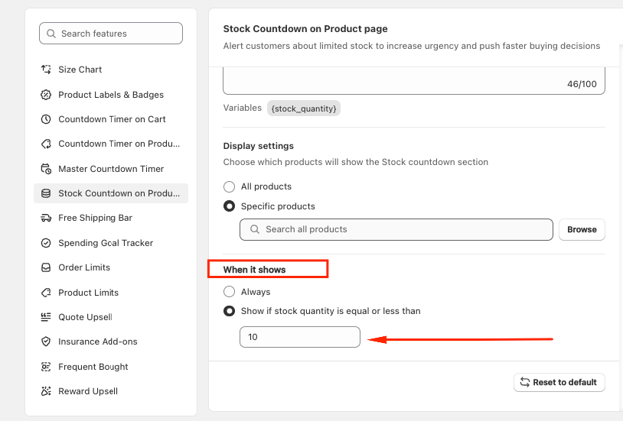Click the stock quantity threshold field showing 10
This screenshot has width=623, height=421.
click(300, 337)
